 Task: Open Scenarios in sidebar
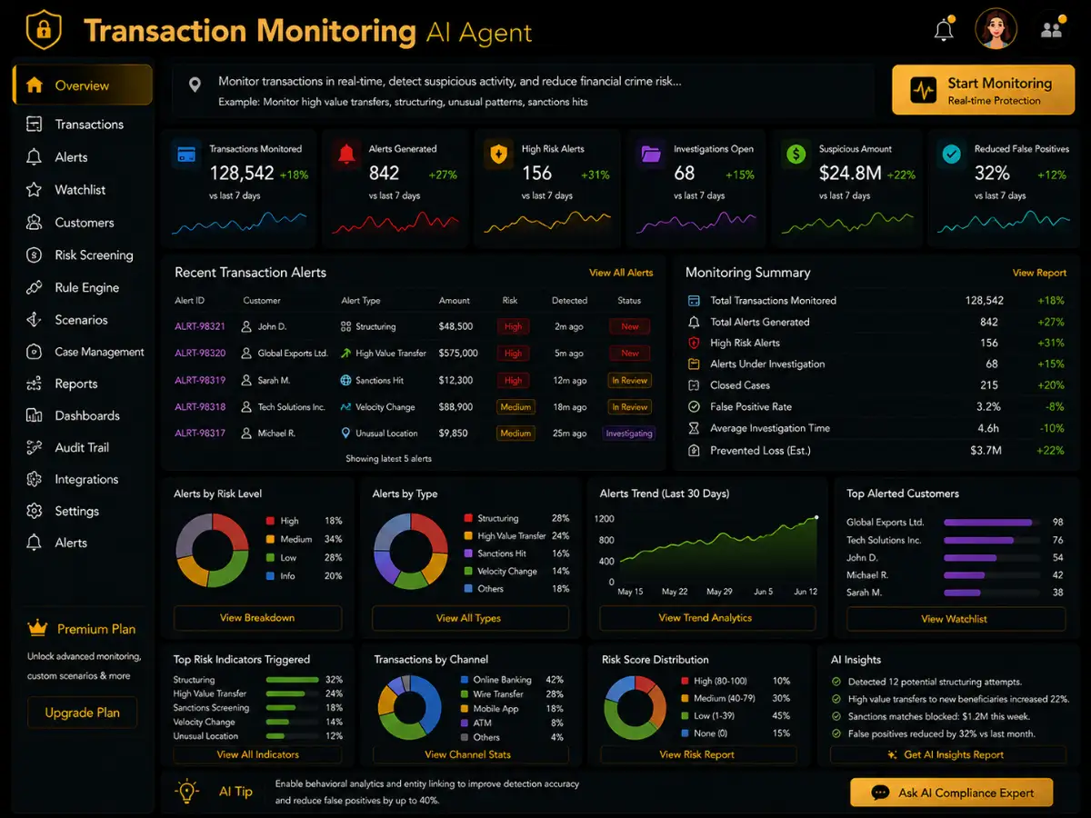pyautogui.click(x=82, y=320)
